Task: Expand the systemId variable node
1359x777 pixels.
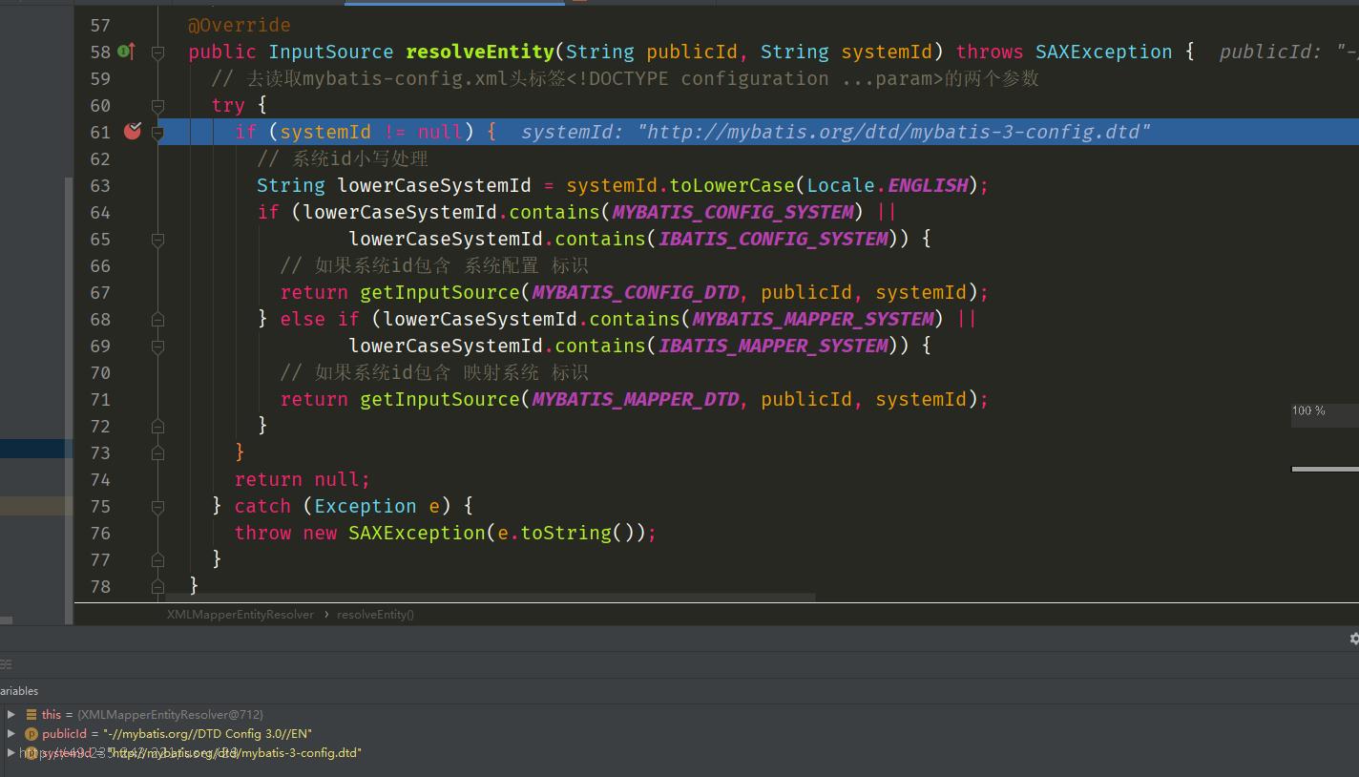Action: [10, 752]
